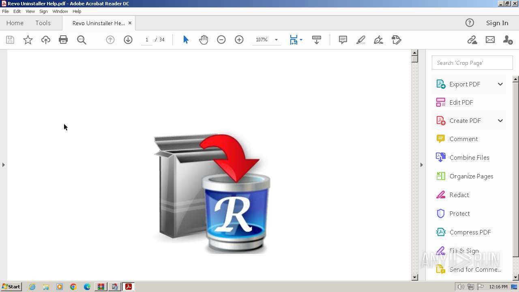Switch to the Tools tab

[x=43, y=23]
